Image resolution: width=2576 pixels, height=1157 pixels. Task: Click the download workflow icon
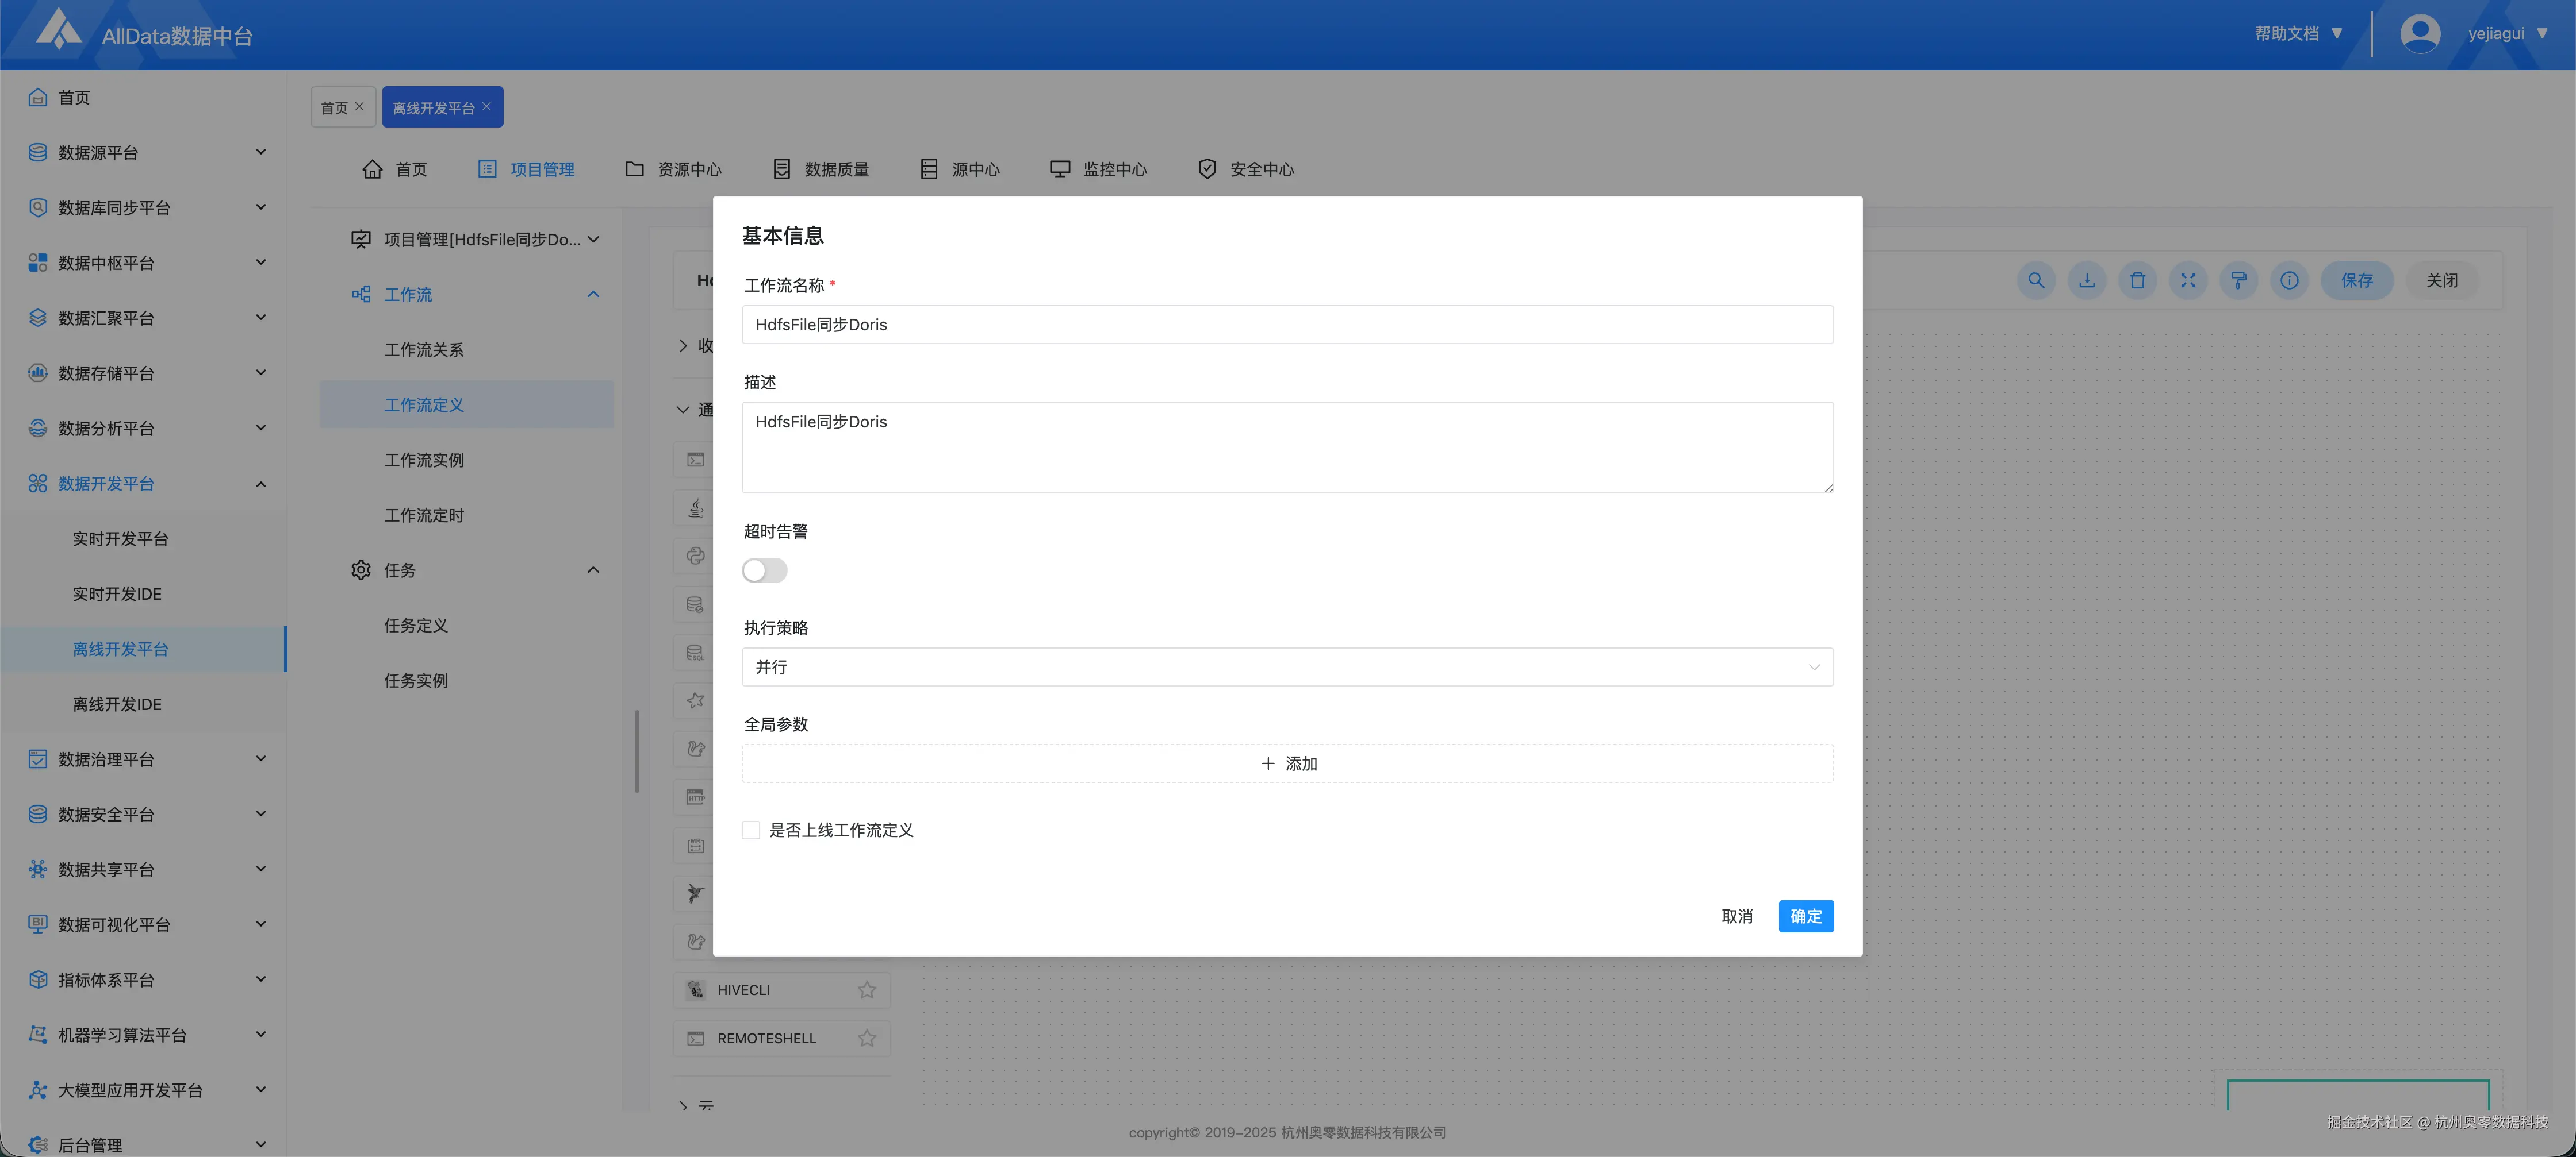pyautogui.click(x=2087, y=281)
